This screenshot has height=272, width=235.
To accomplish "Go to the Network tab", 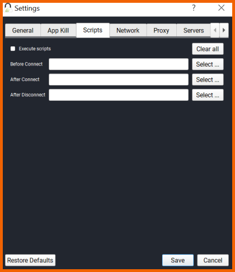I will click(128, 30).
